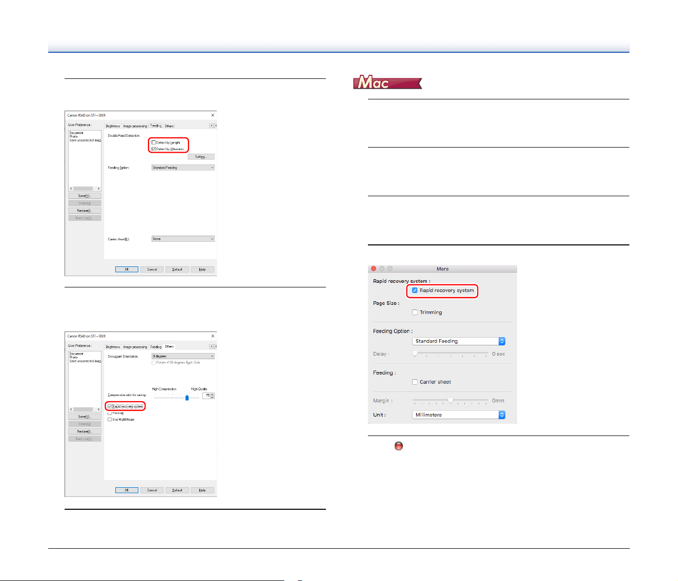Select Photo preference in Document Orientation dialog
Viewport: 678px width, 581px height.
[74, 357]
